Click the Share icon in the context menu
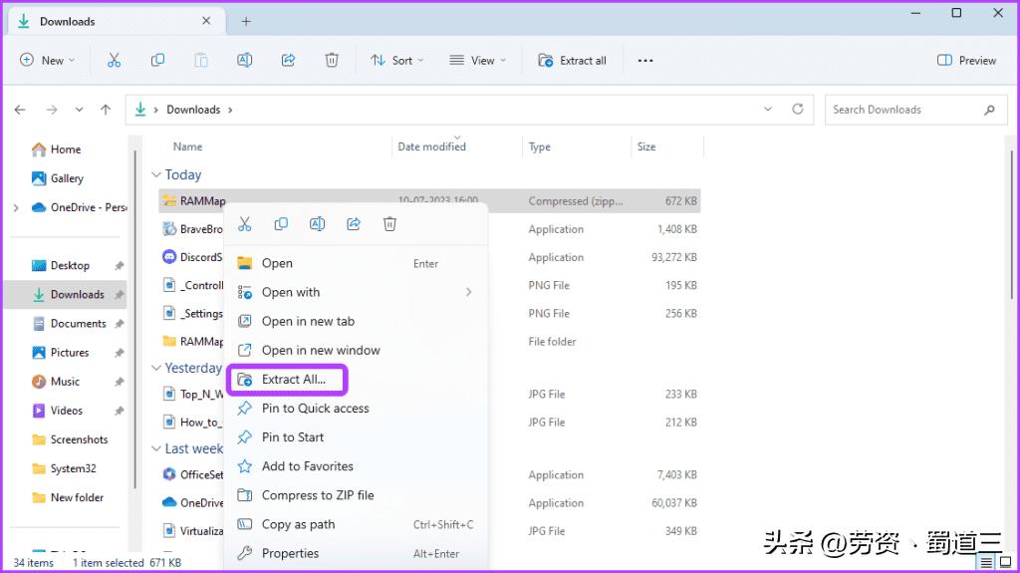The height and width of the screenshot is (573, 1020). pyautogui.click(x=354, y=224)
